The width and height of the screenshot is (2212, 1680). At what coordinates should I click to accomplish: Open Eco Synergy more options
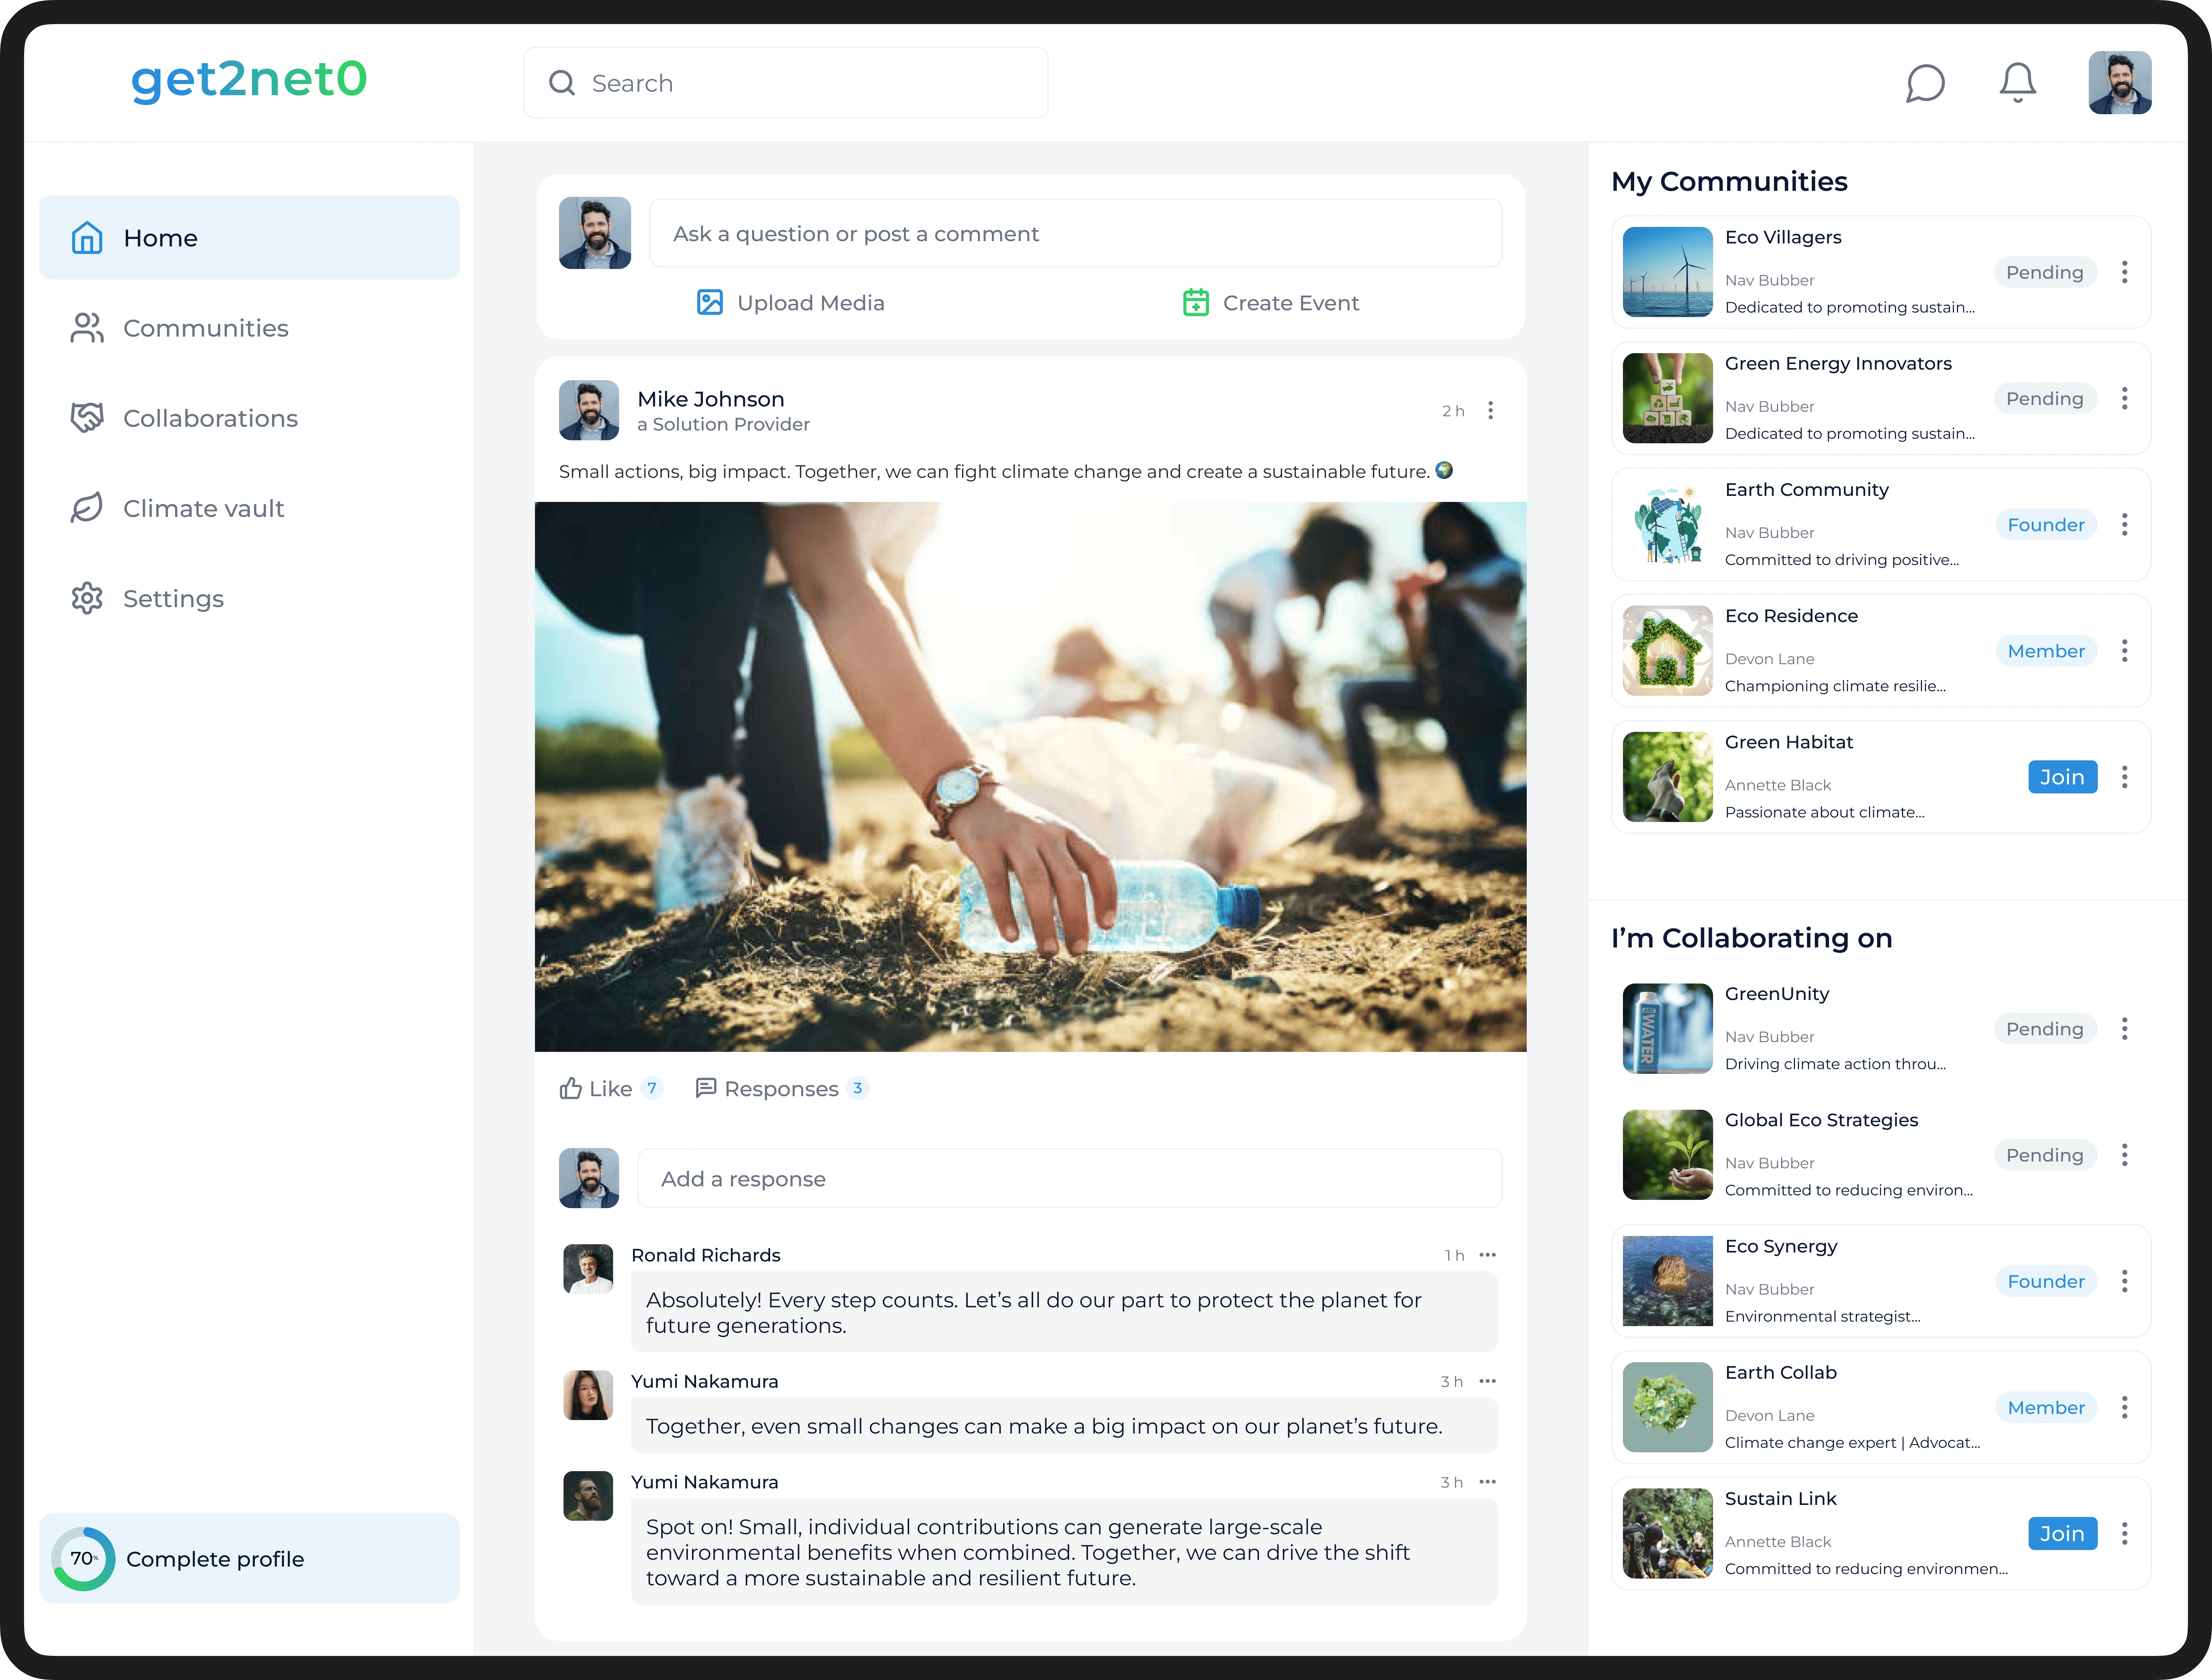2125,1281
